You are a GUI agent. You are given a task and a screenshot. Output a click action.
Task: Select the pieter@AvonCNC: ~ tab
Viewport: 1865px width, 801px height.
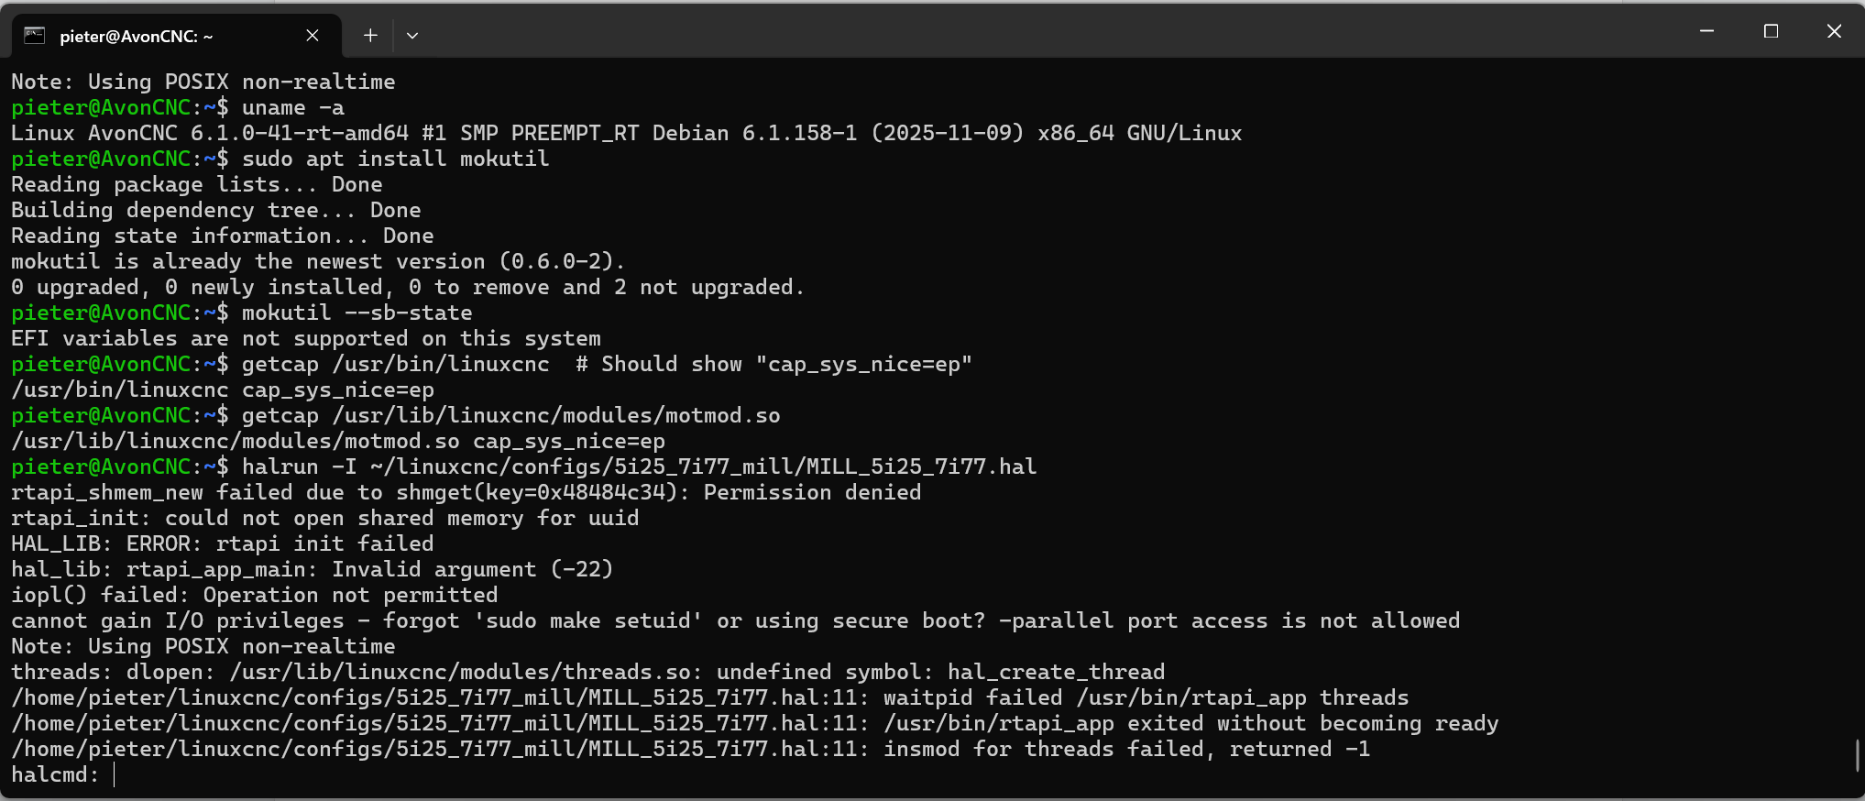pos(137,37)
